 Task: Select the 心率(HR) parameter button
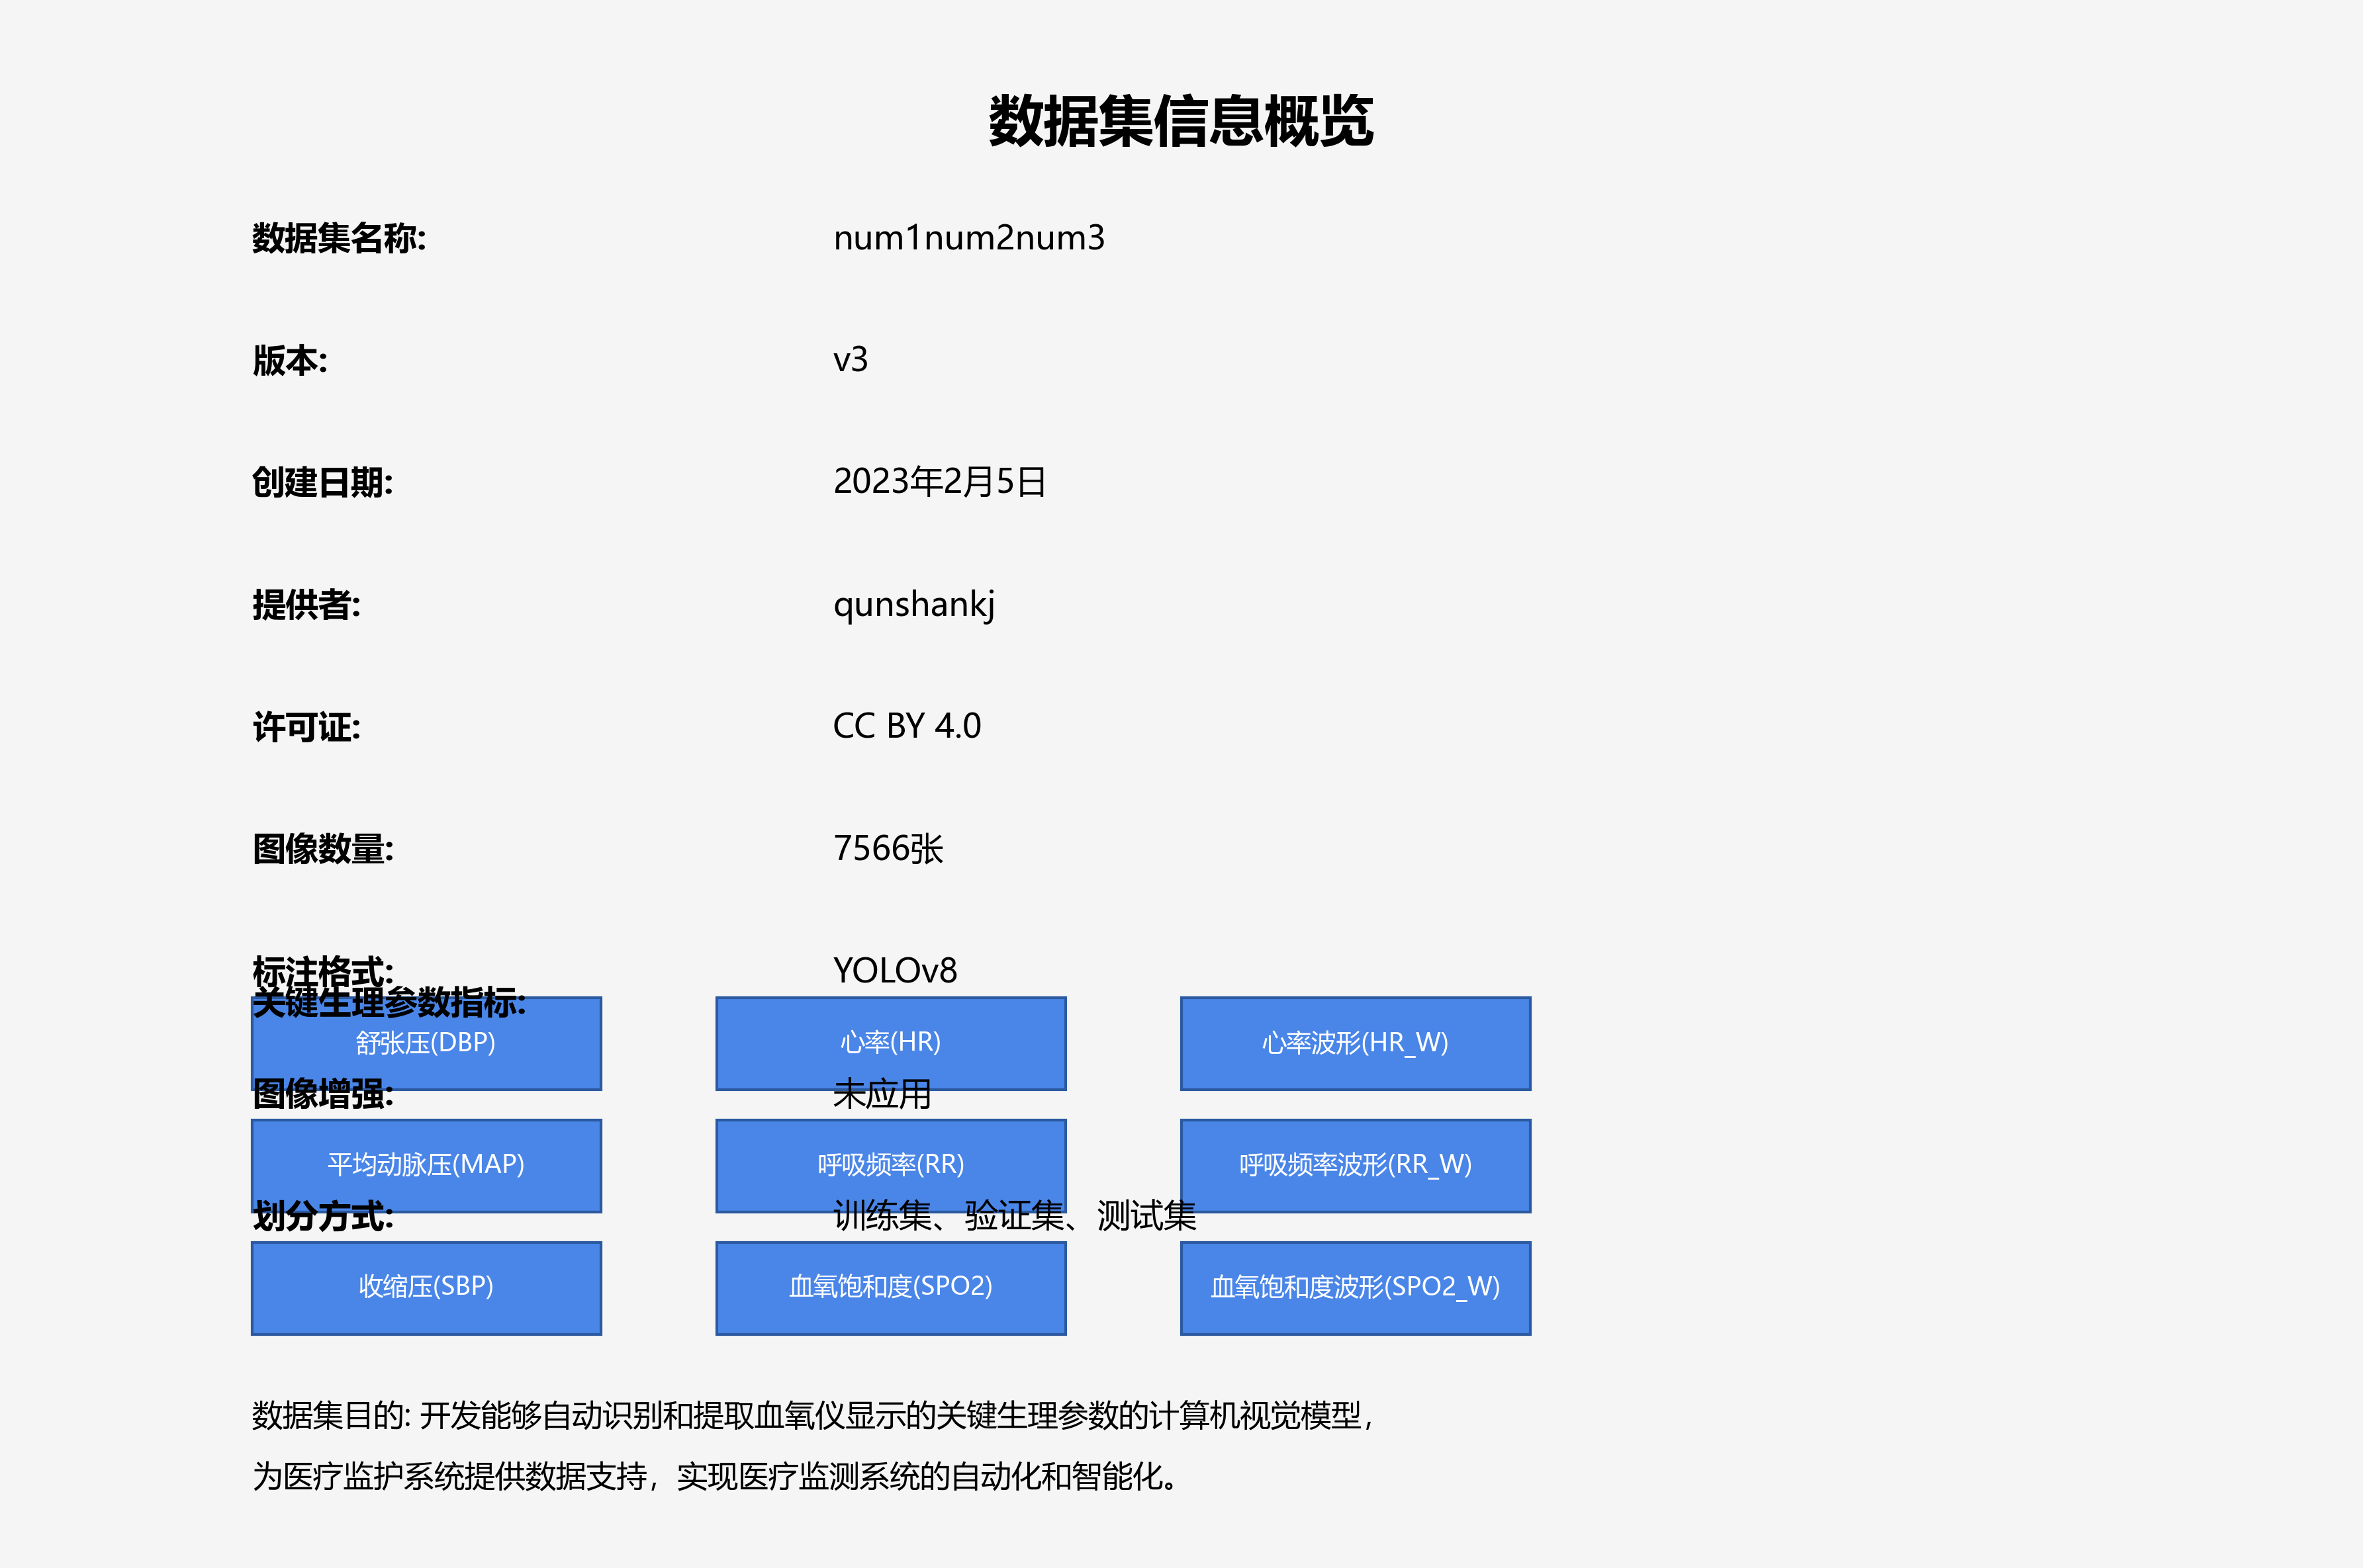coord(890,1043)
